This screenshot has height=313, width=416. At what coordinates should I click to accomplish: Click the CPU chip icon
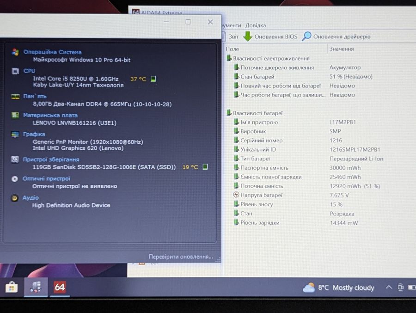pos(15,71)
